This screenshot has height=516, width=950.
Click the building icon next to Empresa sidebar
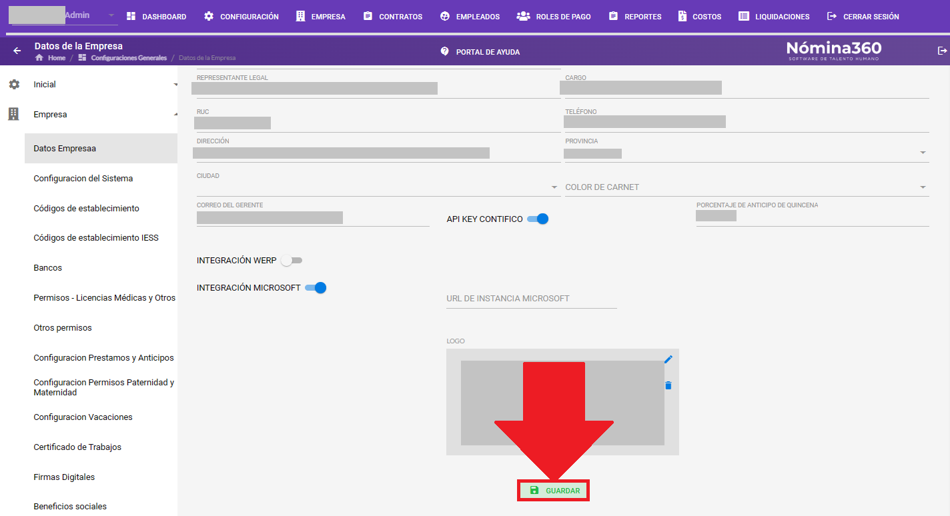(13, 114)
